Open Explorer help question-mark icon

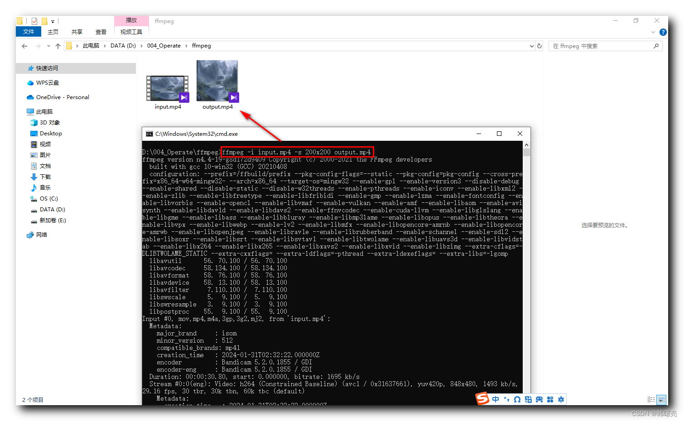[663, 32]
